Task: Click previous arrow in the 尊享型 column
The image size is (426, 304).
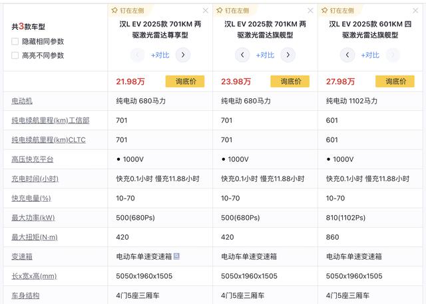Action: [x=138, y=55]
